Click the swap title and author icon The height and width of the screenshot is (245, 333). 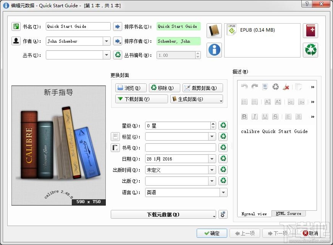pyautogui.click(x=16, y=27)
